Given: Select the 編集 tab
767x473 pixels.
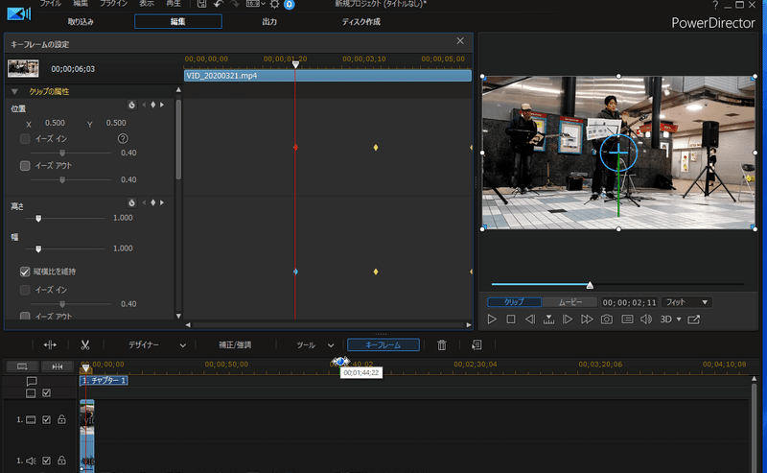Looking at the screenshot, I should click(178, 21).
